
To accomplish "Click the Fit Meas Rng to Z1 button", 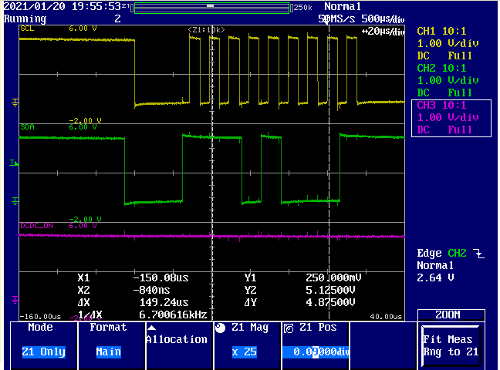I will [451, 346].
